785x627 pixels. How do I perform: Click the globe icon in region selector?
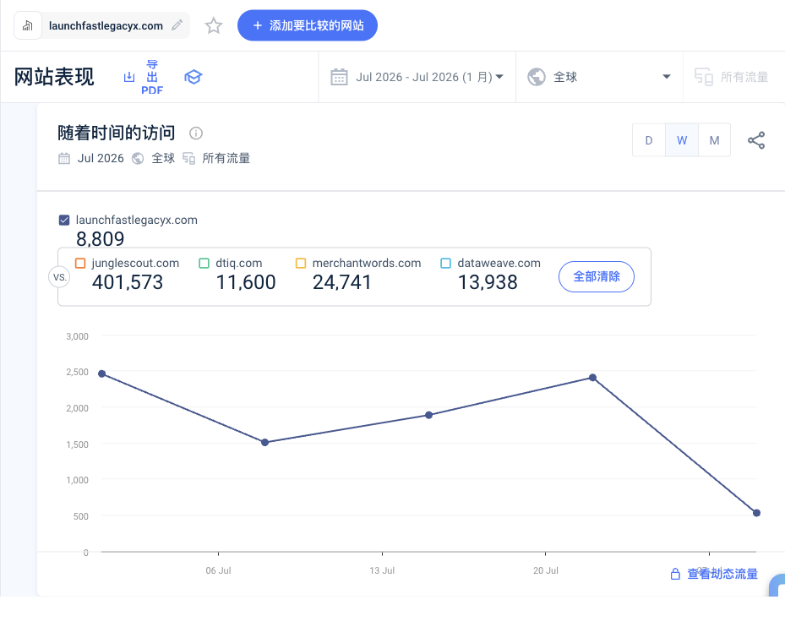(537, 77)
